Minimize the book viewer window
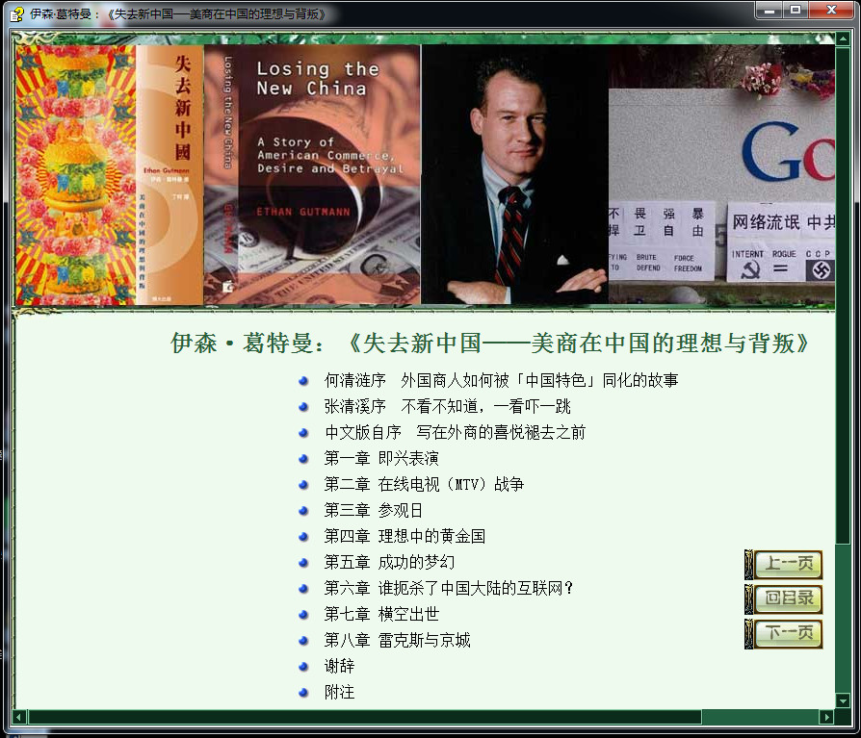 (770, 11)
